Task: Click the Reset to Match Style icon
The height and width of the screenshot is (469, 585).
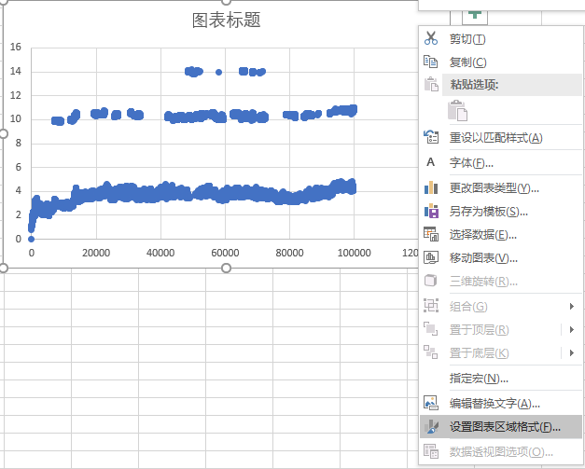Action: tap(431, 137)
